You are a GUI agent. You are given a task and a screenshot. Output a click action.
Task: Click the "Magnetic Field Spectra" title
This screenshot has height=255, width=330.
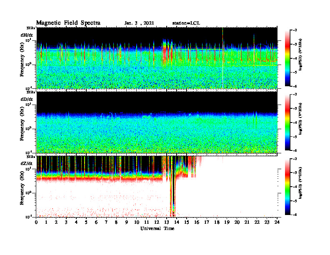68,23
